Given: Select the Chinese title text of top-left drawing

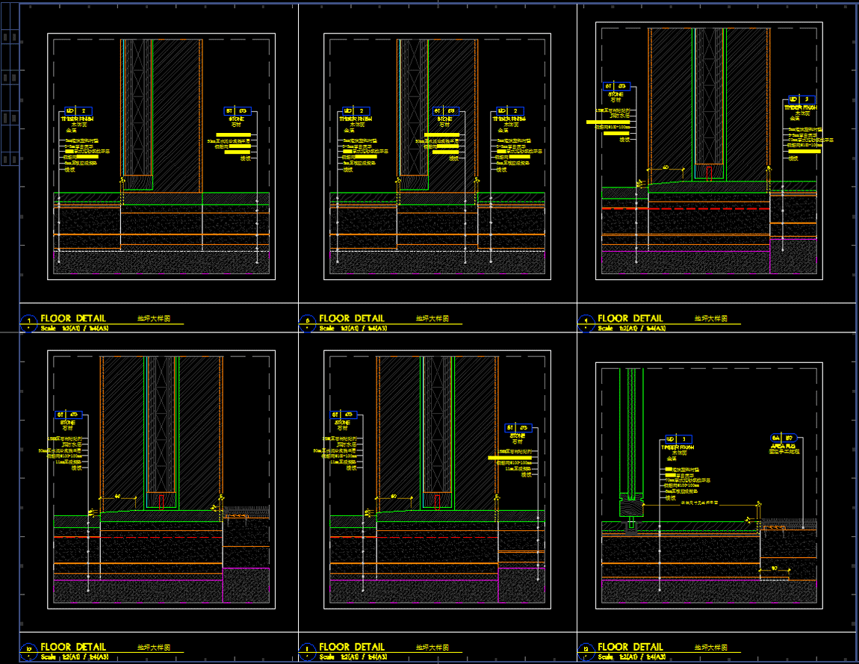Looking at the screenshot, I should point(153,318).
